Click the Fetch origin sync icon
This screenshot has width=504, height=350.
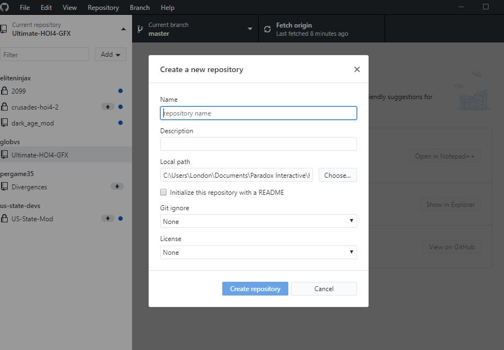(x=267, y=29)
